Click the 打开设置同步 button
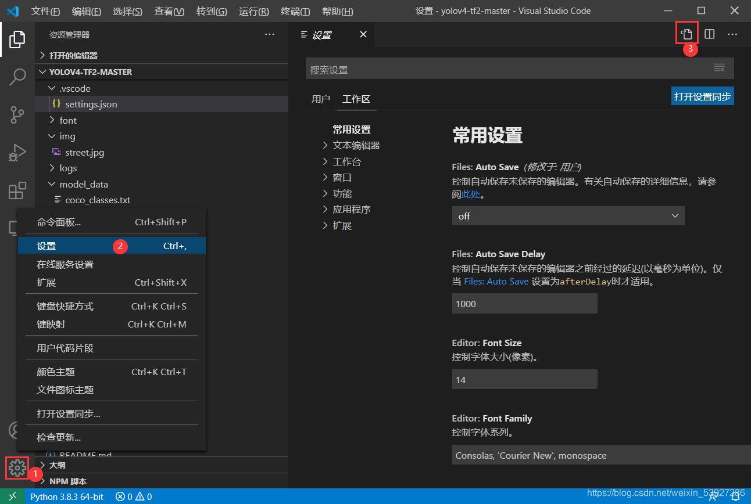751x504 pixels. [x=702, y=96]
